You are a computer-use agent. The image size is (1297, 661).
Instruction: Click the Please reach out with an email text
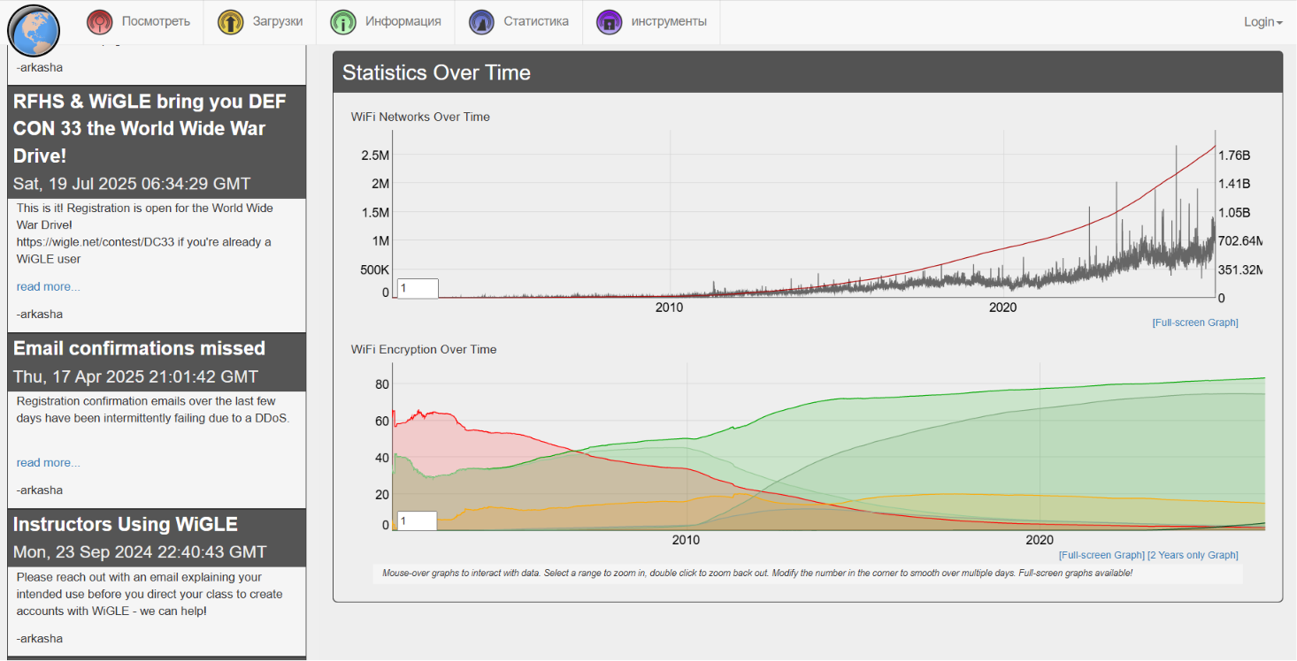click(150, 594)
